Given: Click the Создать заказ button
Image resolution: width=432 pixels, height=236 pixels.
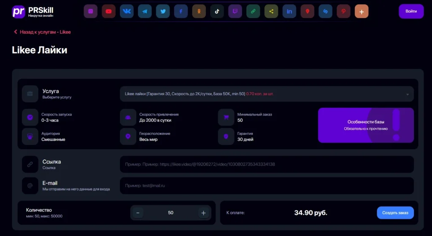Looking at the screenshot, I should click(x=395, y=213).
